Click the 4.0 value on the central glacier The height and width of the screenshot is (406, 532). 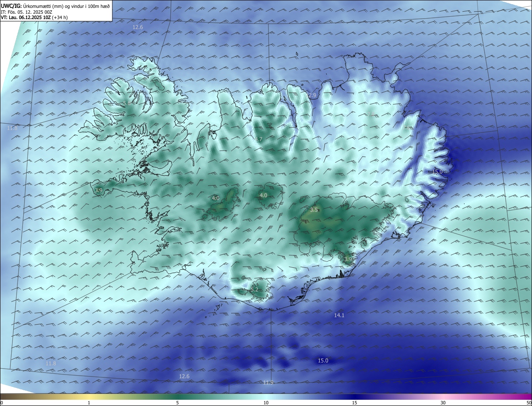[263, 195]
